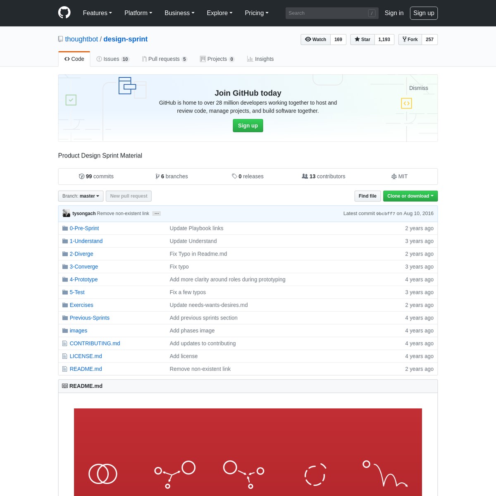The width and height of the screenshot is (496, 496).
Task: Click folder icon next to 0-Pre-Sprint
Action: [x=65, y=228]
